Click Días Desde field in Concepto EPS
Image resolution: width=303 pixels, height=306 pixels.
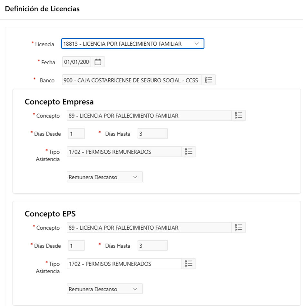point(76,246)
